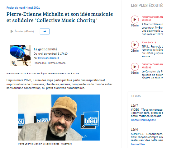Open the Le grand invité microphone thumbnail
Screen dimensions: 172x148
pyautogui.click(x=20, y=56)
